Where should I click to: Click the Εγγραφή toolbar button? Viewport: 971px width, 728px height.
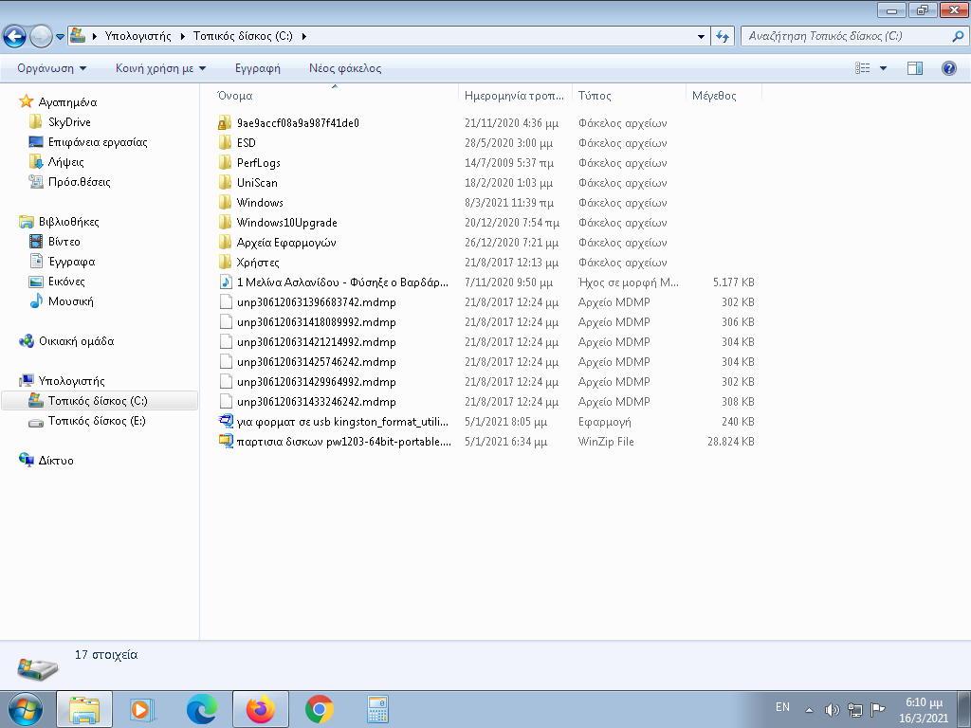(x=258, y=68)
